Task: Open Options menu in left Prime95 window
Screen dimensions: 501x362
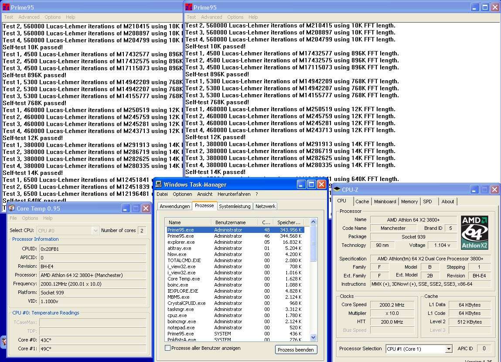Action: pyautogui.click(x=52, y=17)
